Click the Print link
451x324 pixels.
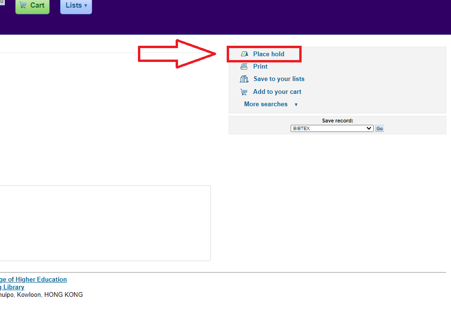pyautogui.click(x=260, y=66)
